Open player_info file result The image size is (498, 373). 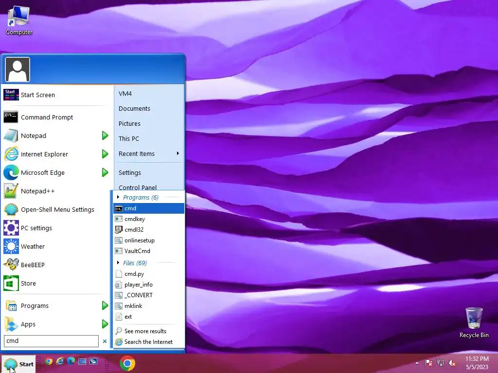pyautogui.click(x=149, y=285)
